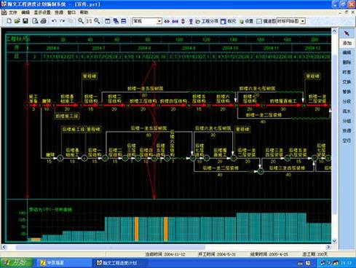Screen dimensions: 356x268
Task: Open the 文件 menu
Action: (13, 12)
